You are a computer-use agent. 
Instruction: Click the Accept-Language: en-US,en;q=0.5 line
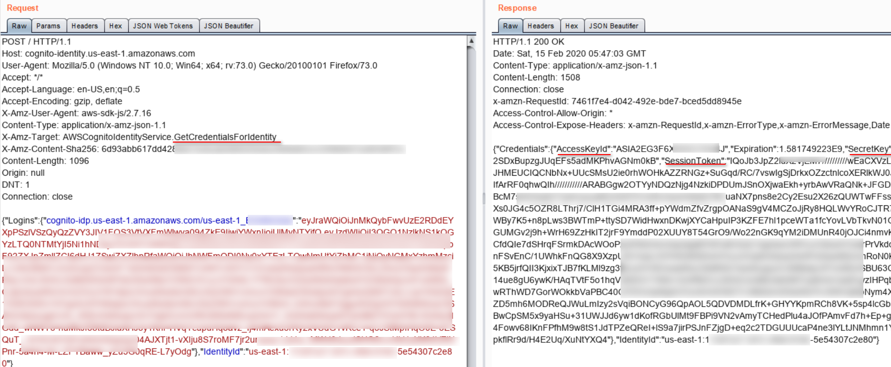point(71,89)
